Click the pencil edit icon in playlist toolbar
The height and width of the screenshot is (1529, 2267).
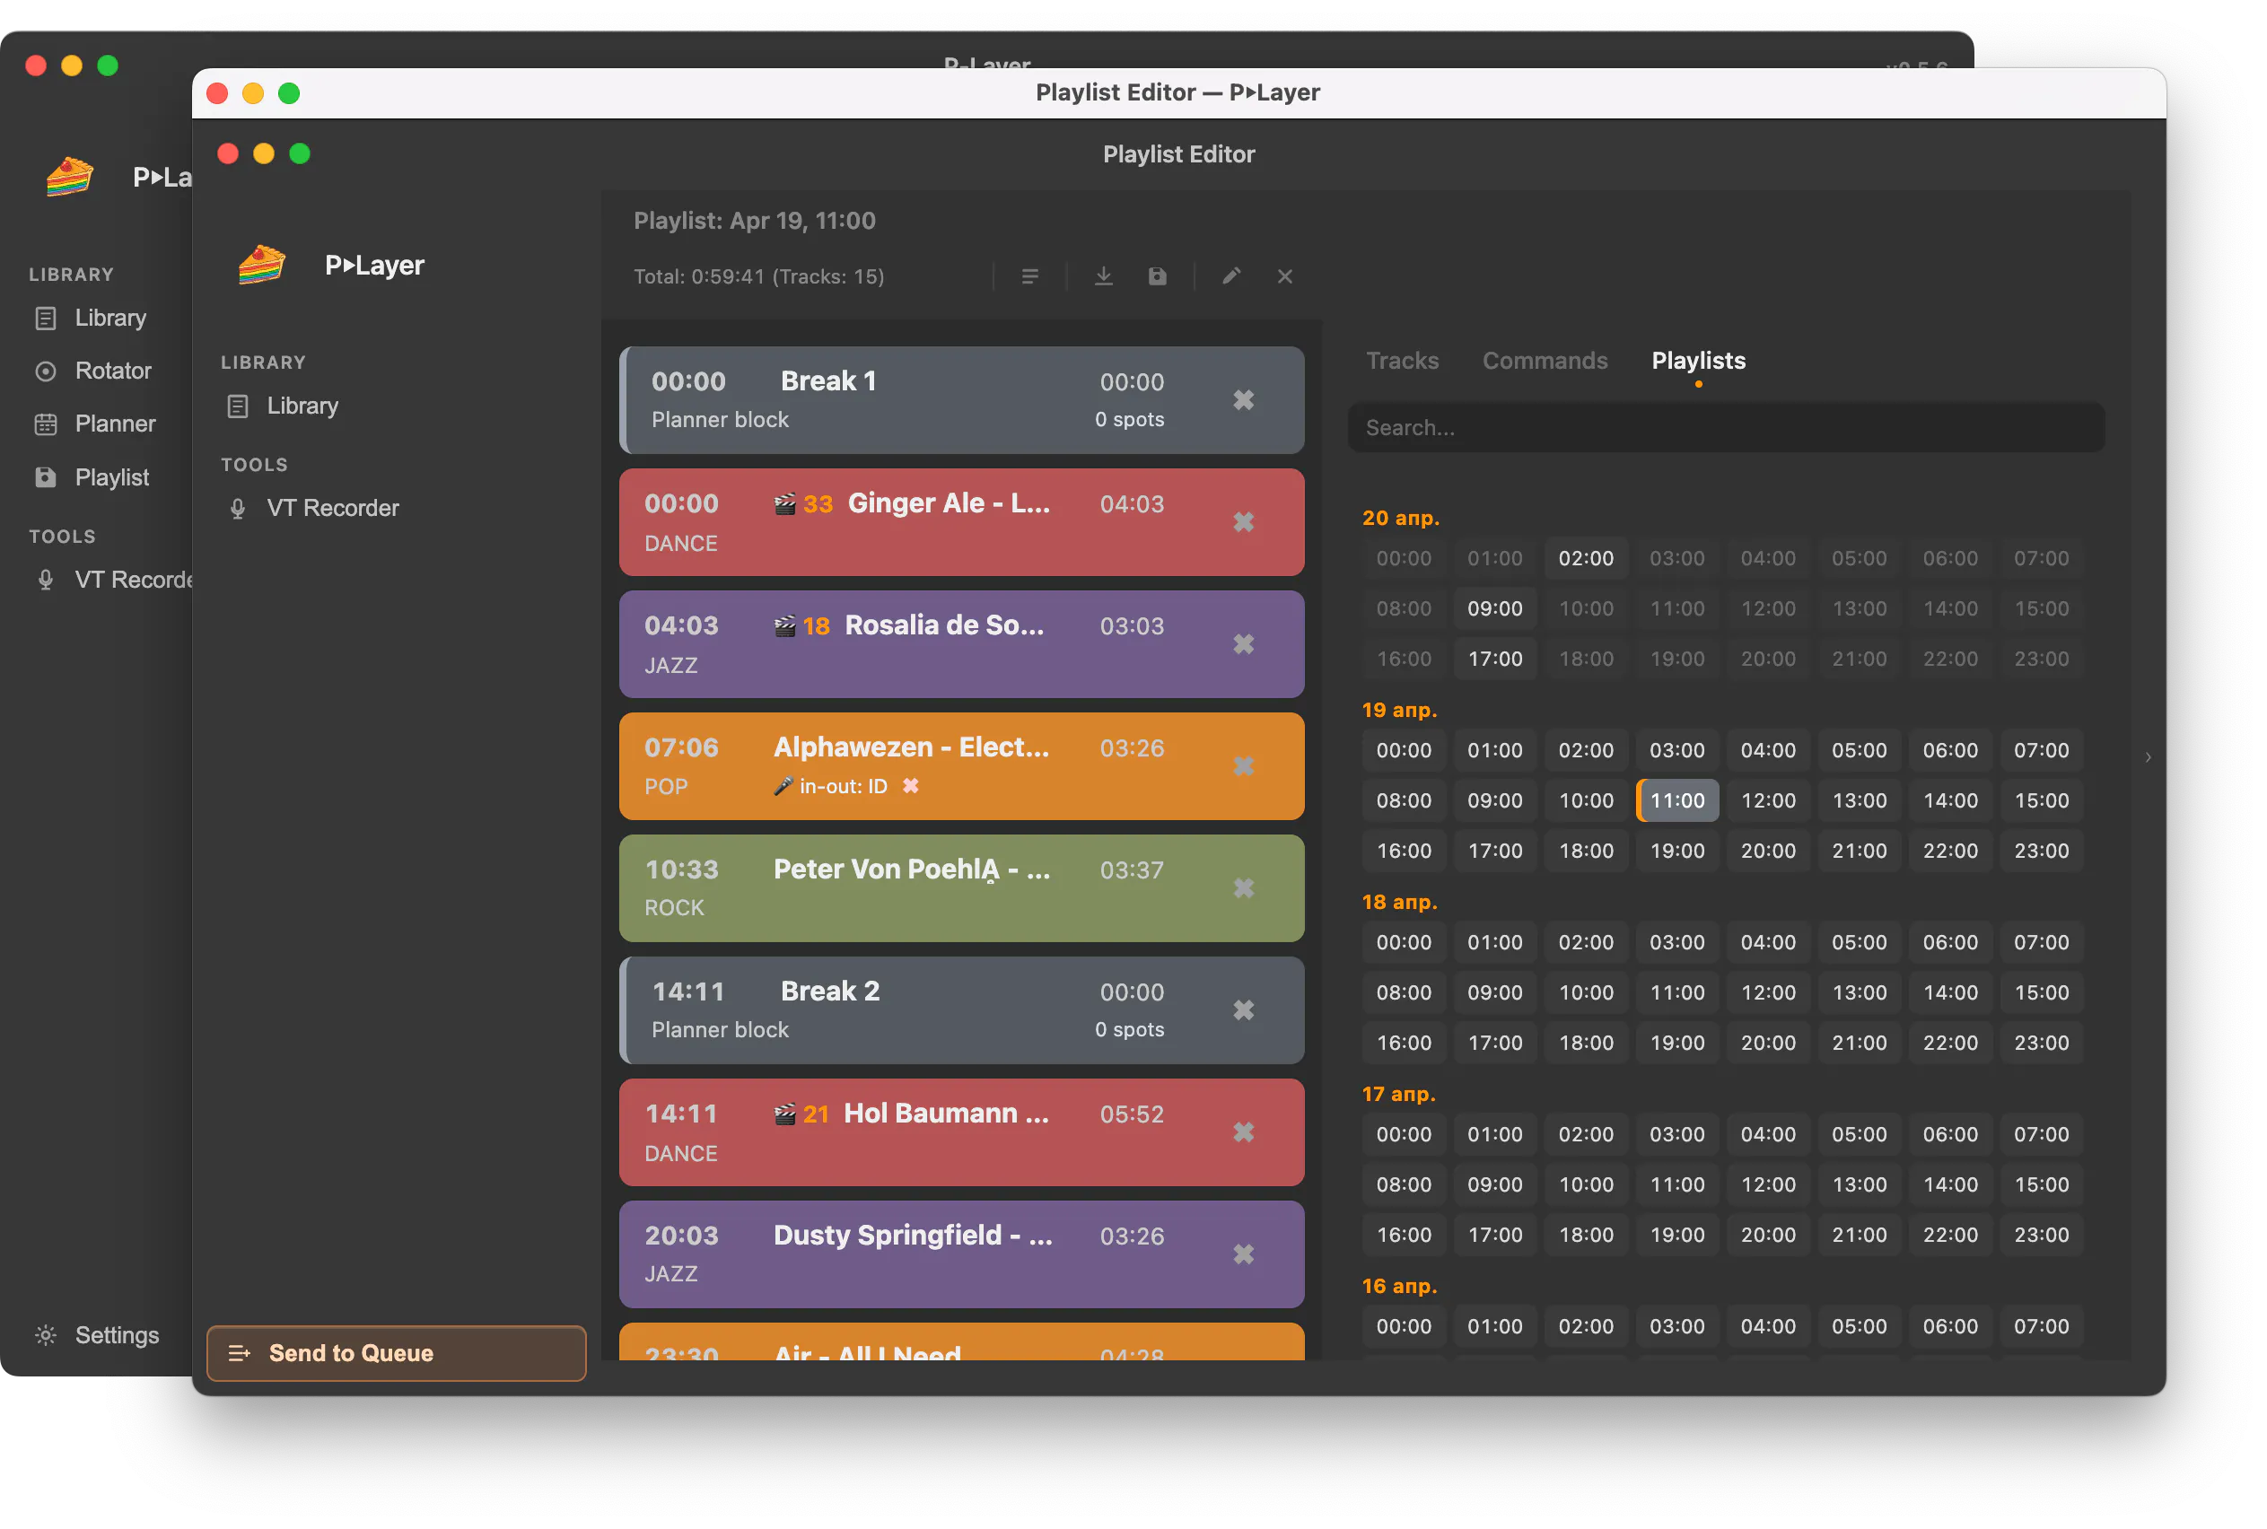(1230, 277)
